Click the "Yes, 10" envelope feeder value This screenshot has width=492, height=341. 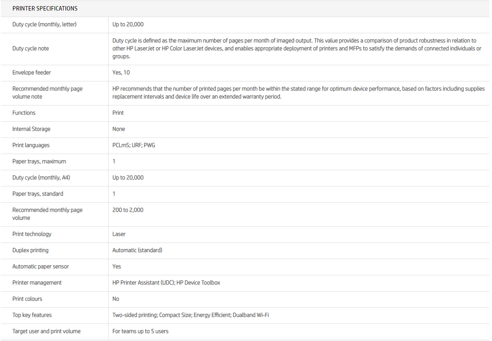tap(121, 73)
